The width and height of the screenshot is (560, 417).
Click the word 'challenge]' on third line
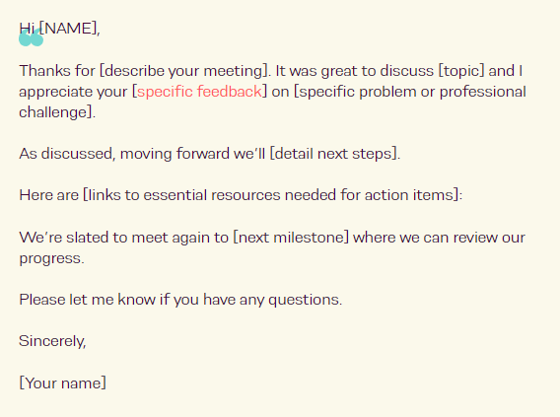pos(56,112)
